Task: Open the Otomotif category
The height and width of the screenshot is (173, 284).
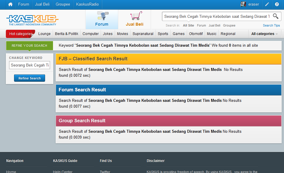Action: 196,34
